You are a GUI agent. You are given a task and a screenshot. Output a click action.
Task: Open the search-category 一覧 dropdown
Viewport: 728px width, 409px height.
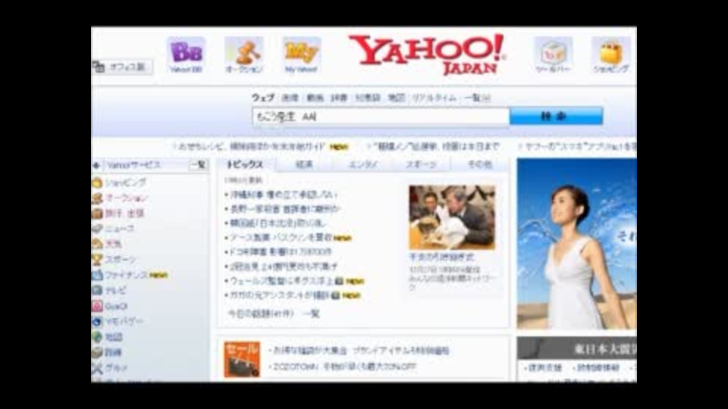point(477,98)
